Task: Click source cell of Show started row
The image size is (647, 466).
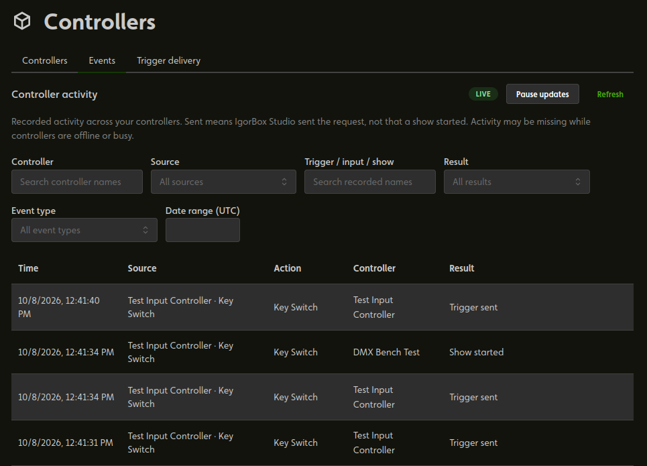Action: point(180,352)
